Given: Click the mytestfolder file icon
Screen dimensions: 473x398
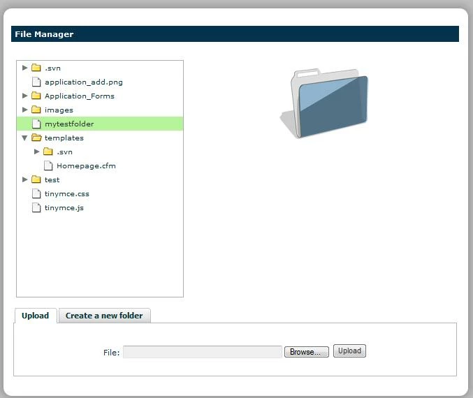Looking at the screenshot, I should tap(36, 124).
